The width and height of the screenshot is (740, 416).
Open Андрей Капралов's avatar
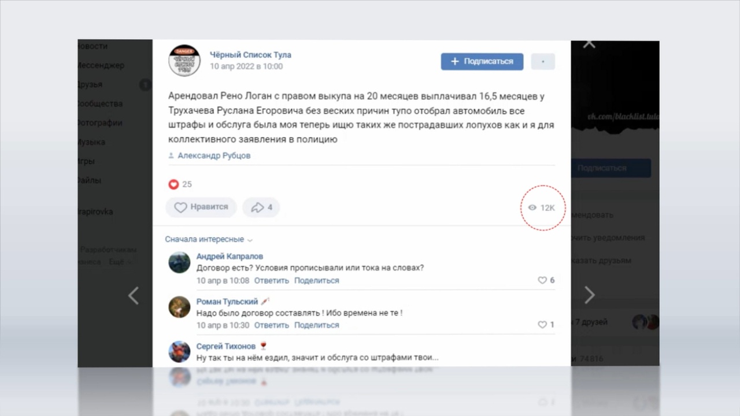179,262
